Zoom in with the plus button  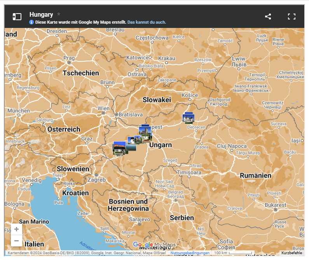(16, 229)
